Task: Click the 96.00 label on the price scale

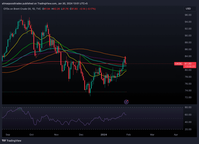Action: tap(188, 15)
